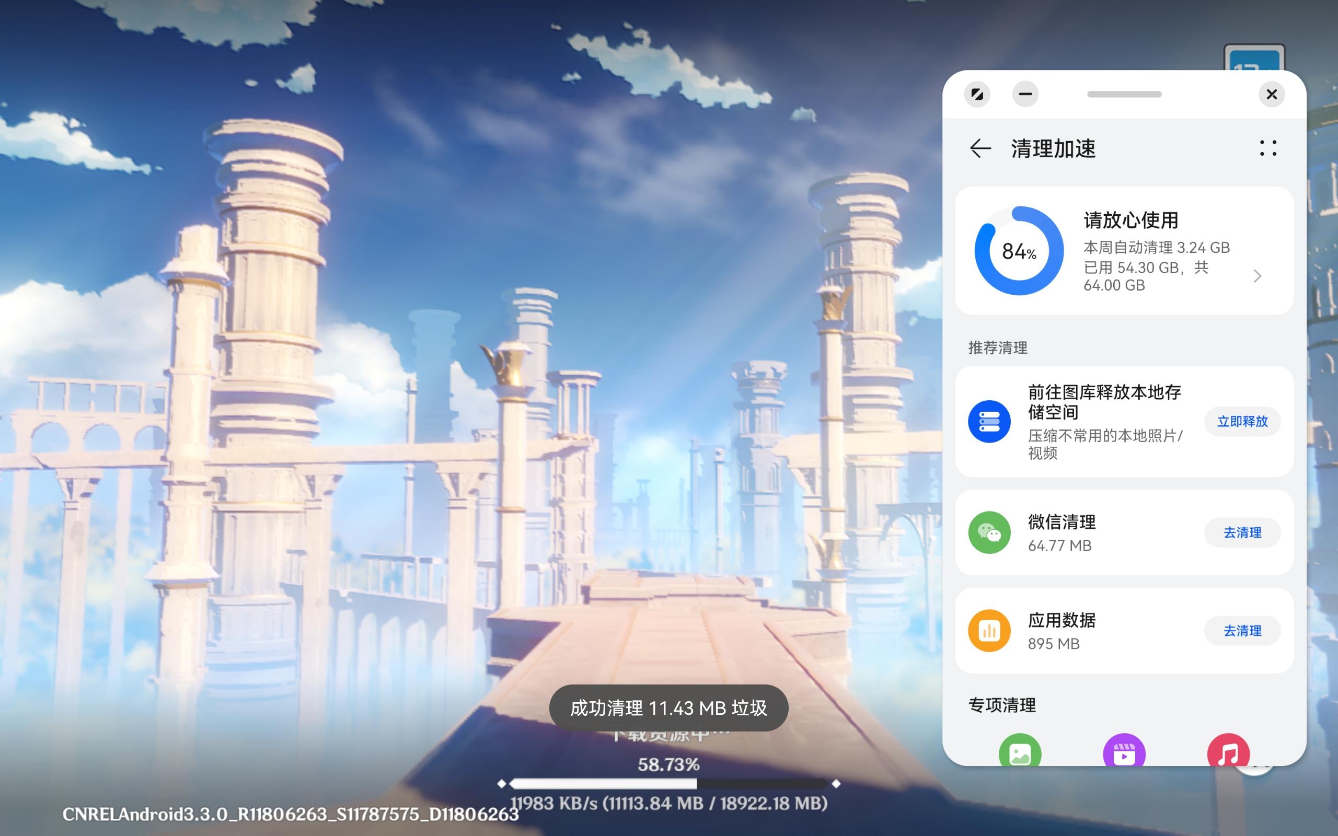
Task: Select the 应用数据 title
Action: click(1062, 620)
